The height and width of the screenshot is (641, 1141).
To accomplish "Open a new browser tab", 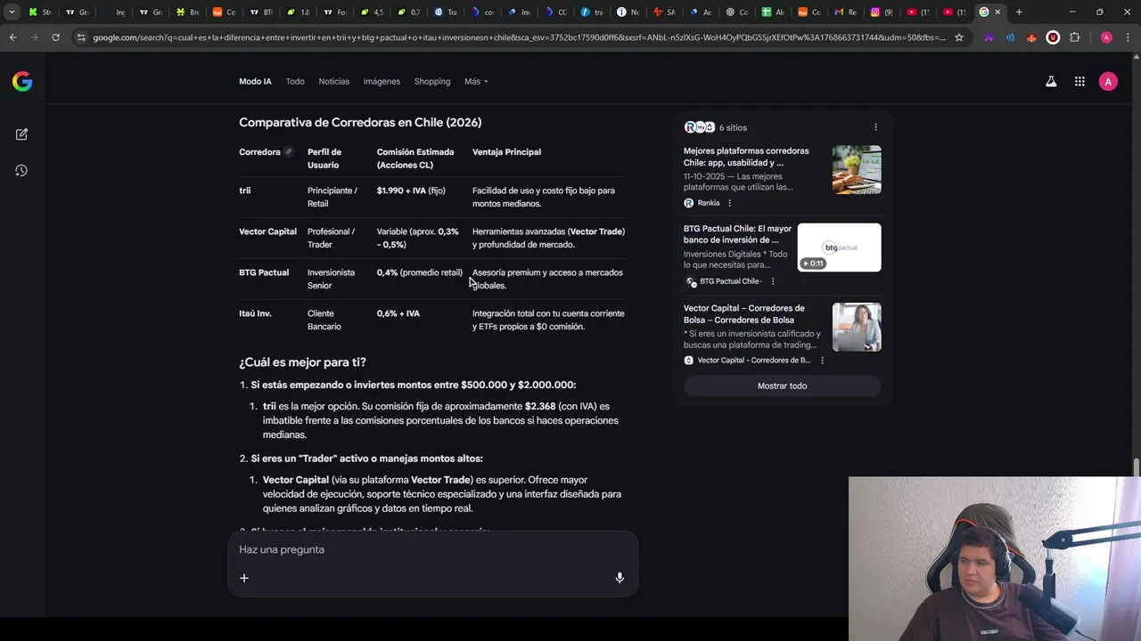I will (x=1019, y=12).
